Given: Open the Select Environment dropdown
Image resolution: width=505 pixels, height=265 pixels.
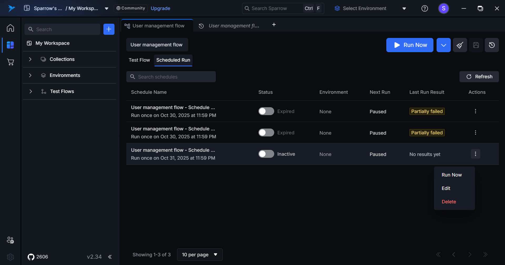Looking at the screenshot, I should (x=370, y=8).
